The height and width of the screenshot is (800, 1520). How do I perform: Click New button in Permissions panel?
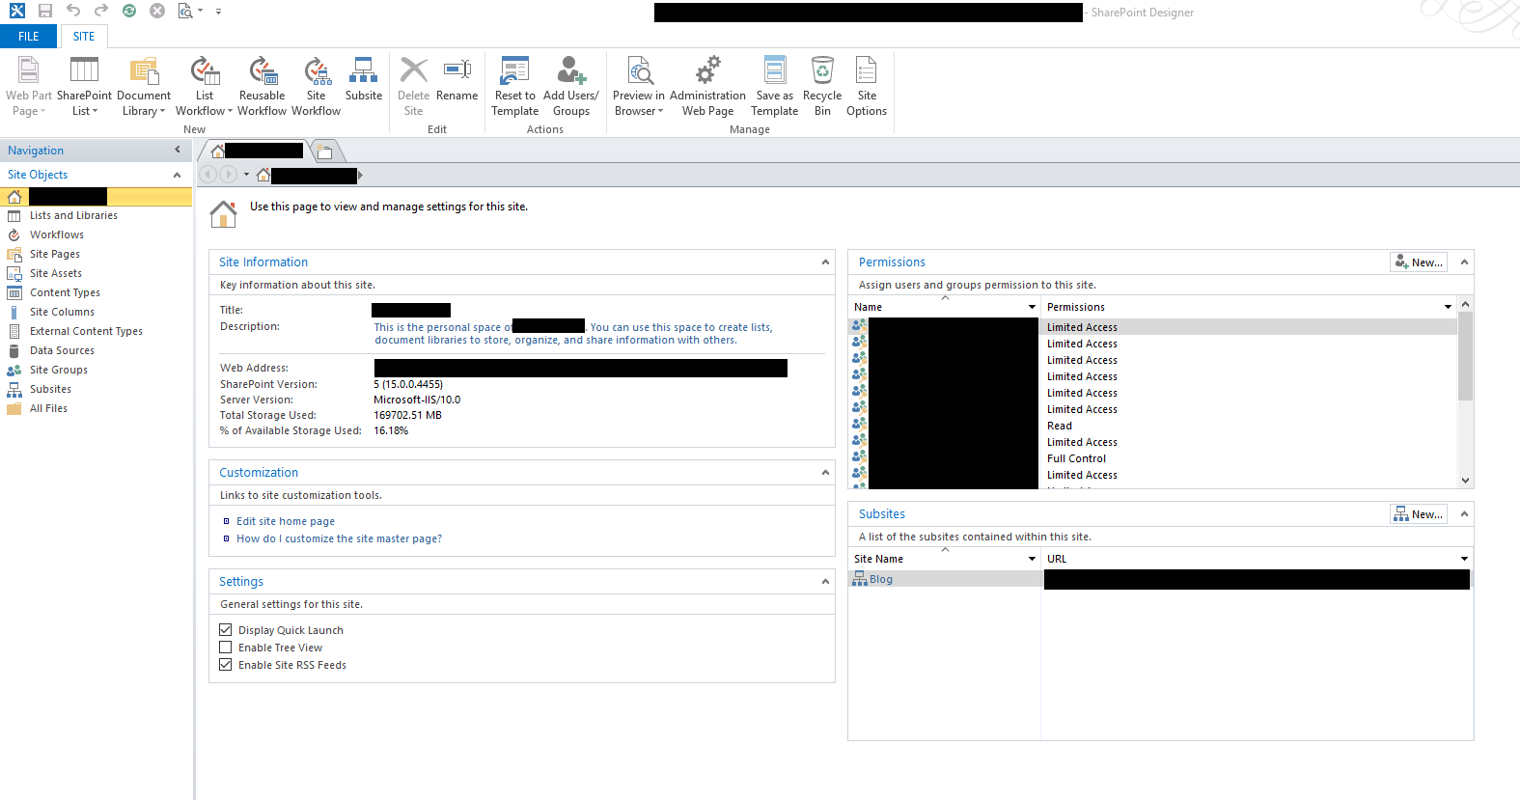click(1418, 262)
